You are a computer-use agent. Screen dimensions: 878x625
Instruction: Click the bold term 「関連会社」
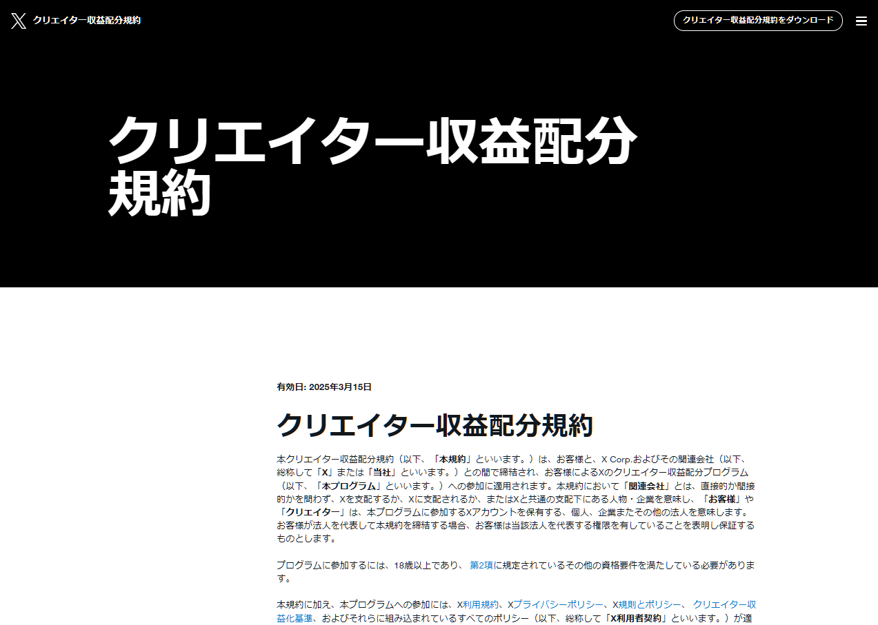coord(646,486)
